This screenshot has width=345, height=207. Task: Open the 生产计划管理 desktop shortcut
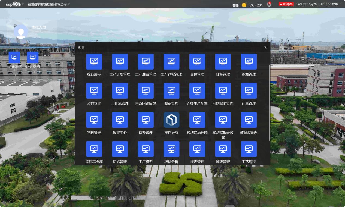point(14,58)
